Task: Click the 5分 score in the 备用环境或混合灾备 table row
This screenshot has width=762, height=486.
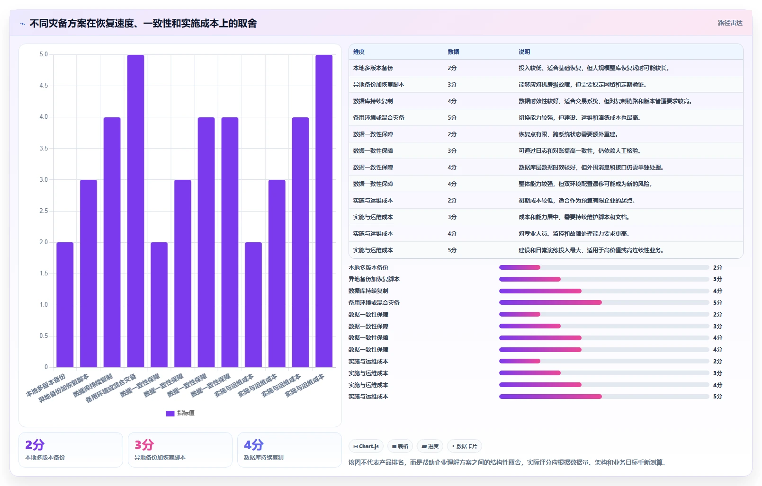Action: click(x=452, y=118)
